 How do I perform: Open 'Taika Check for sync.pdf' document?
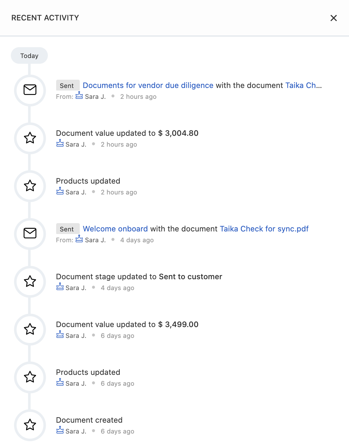[264, 229]
